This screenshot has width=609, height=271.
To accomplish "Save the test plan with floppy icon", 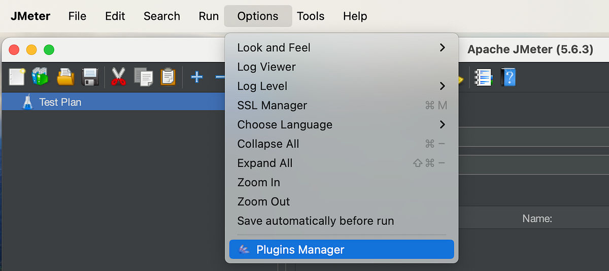I will pyautogui.click(x=90, y=77).
